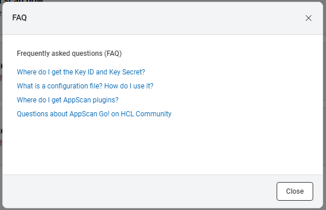This screenshot has height=210, width=326.
Task: Open the 'How do I use it?' question
Action: (x=85, y=86)
